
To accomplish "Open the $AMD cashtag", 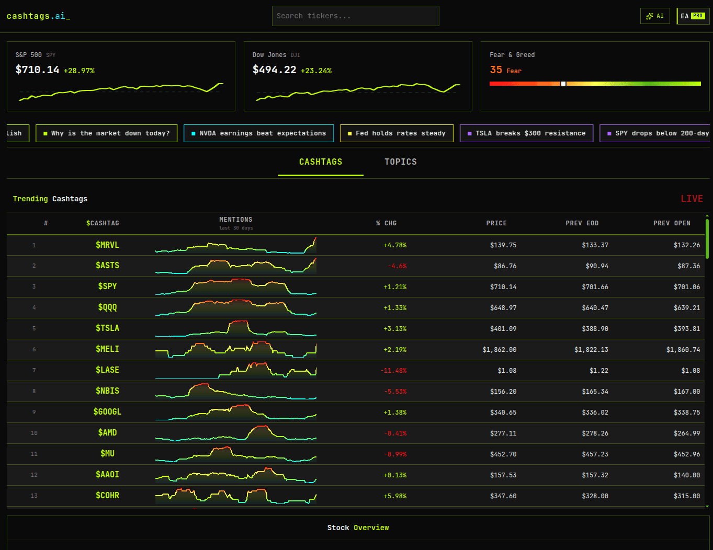I will pos(107,433).
